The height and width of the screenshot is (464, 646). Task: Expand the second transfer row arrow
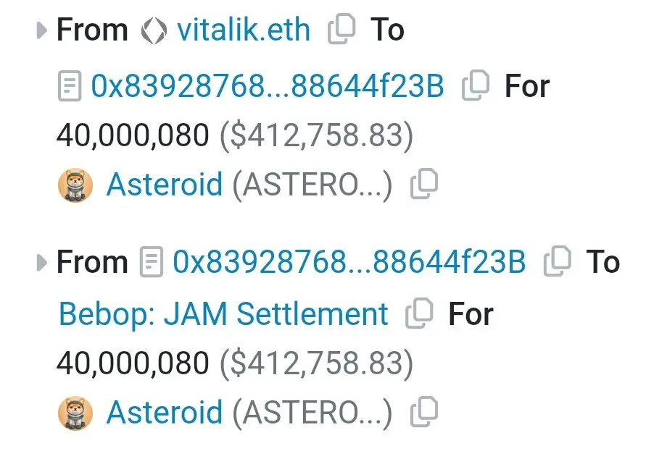(41, 263)
